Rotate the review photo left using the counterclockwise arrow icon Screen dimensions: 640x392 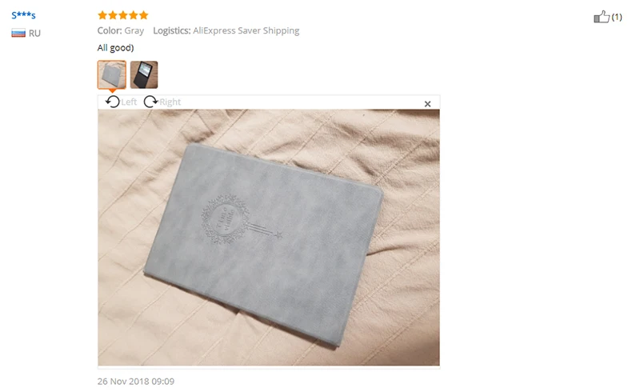113,102
